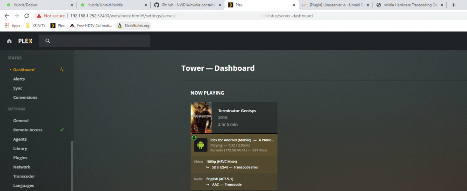Click the sidebar scrollbar

(x=72, y=166)
